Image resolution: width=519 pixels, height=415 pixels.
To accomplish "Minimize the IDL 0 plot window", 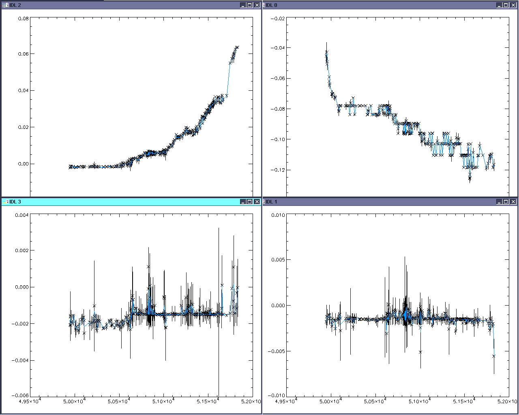I will point(499,5).
